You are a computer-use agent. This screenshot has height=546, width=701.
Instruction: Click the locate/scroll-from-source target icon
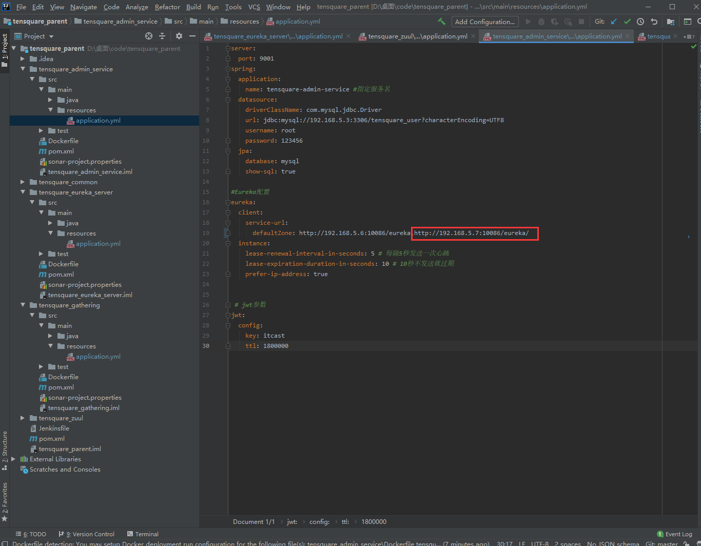pos(149,36)
